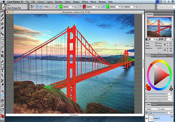The height and width of the screenshot is (122, 175).
Task: Open the Preset dropdown
Action: click(x=51, y=7)
